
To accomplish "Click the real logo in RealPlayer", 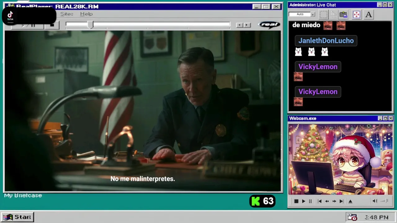I will [269, 24].
